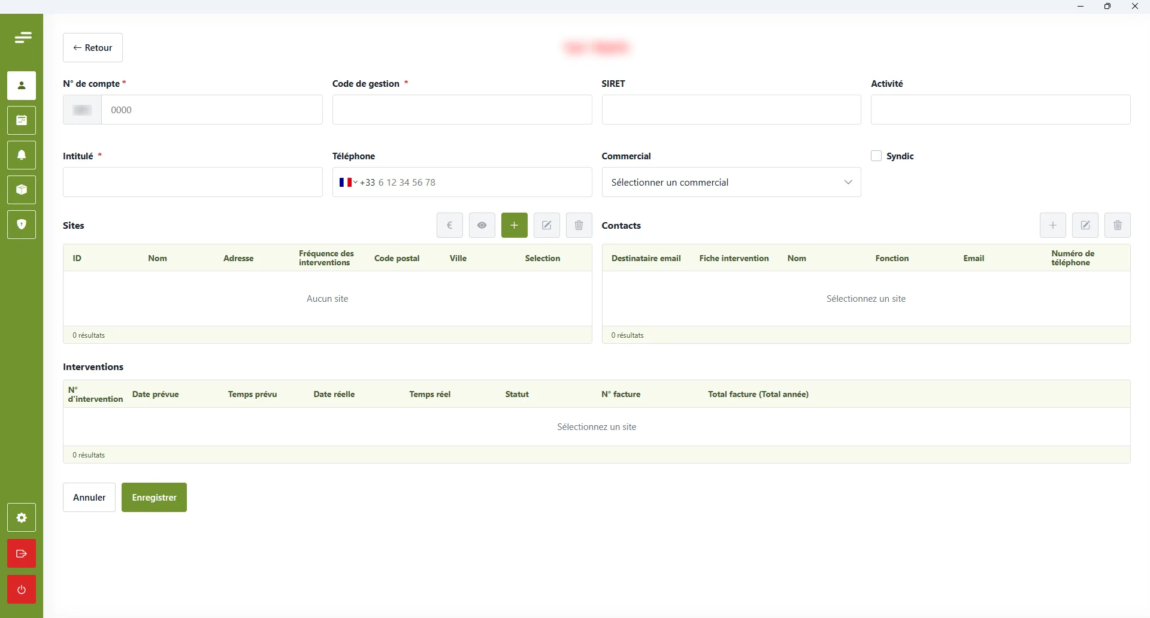1150x618 pixels.
Task: Click the red logout icon
Action: tap(22, 554)
